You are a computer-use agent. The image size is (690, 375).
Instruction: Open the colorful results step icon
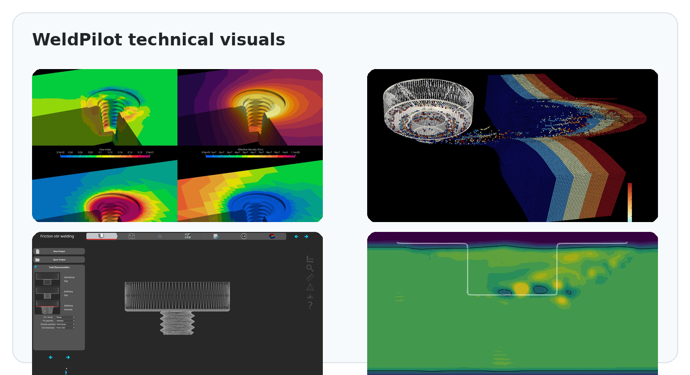[x=272, y=236]
